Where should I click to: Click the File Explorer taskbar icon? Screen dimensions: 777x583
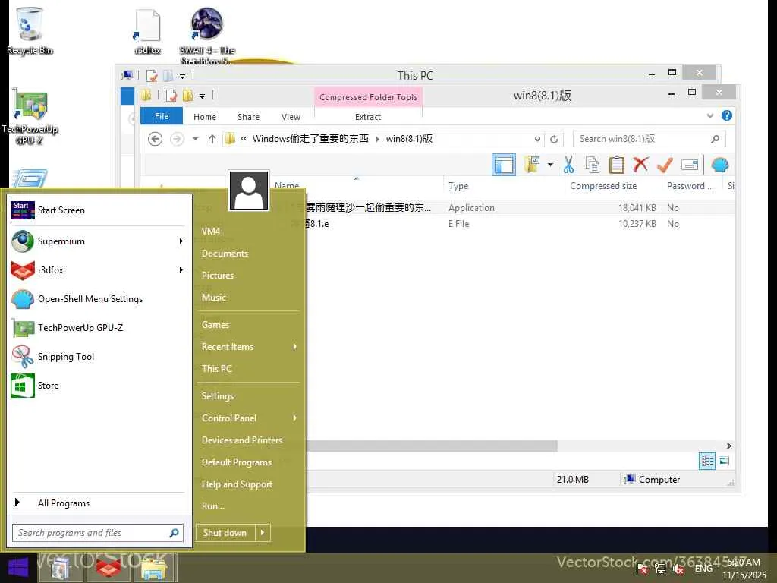(153, 568)
